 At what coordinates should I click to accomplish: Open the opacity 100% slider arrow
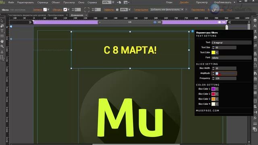[129, 10]
